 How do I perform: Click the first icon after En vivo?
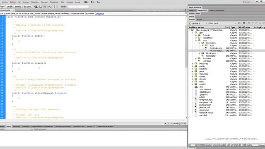(x=36, y=7)
